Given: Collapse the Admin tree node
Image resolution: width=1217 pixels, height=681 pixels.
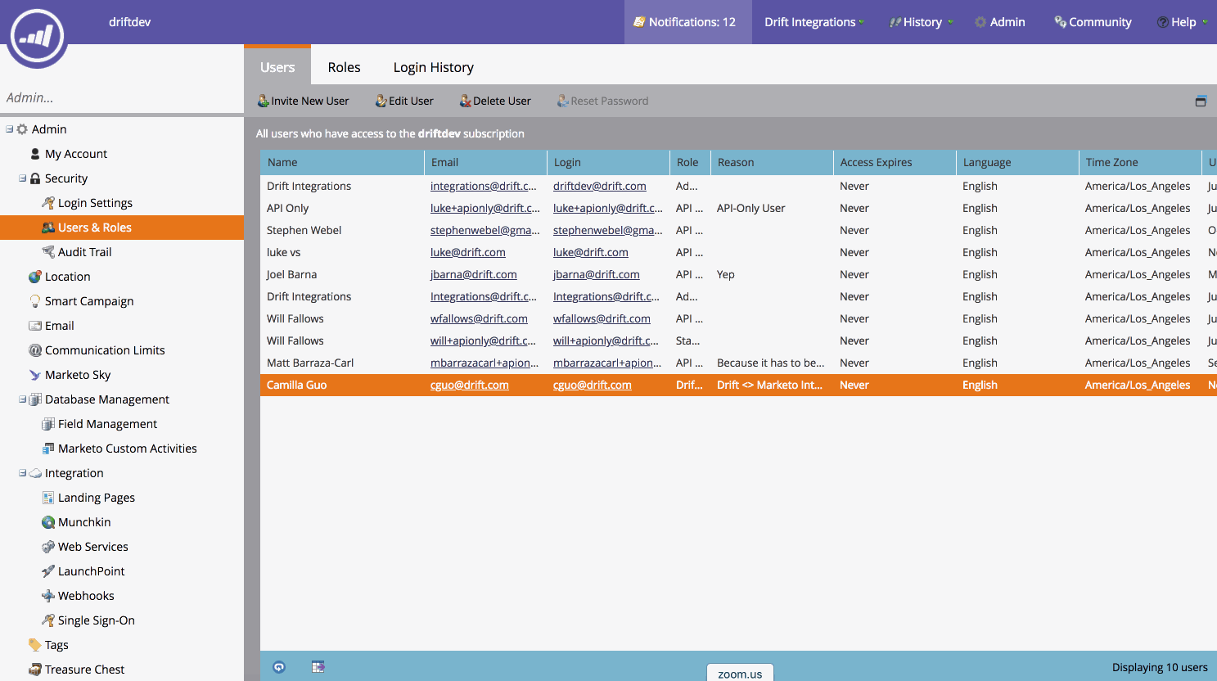Looking at the screenshot, I should (10, 129).
